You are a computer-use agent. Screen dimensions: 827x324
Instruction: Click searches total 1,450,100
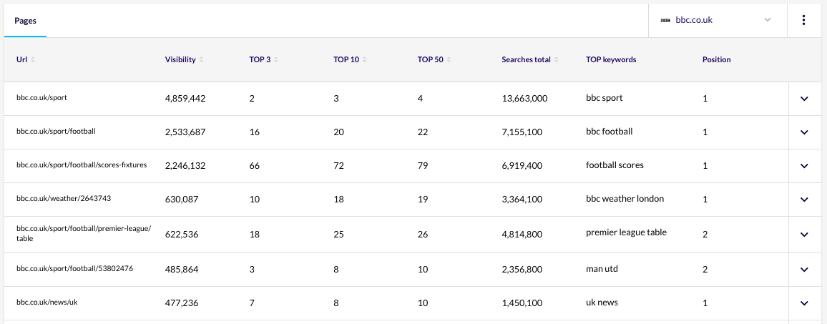tap(522, 303)
